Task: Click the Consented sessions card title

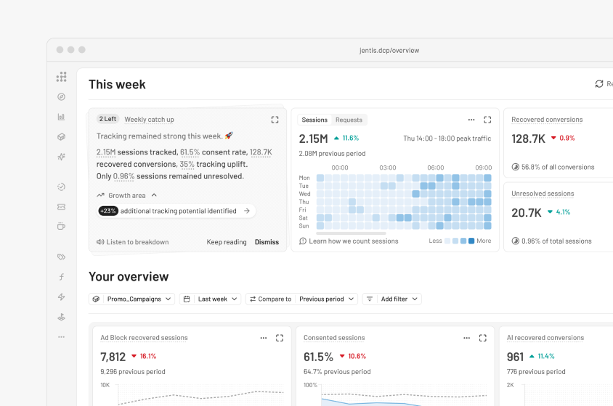Action: [x=334, y=338]
